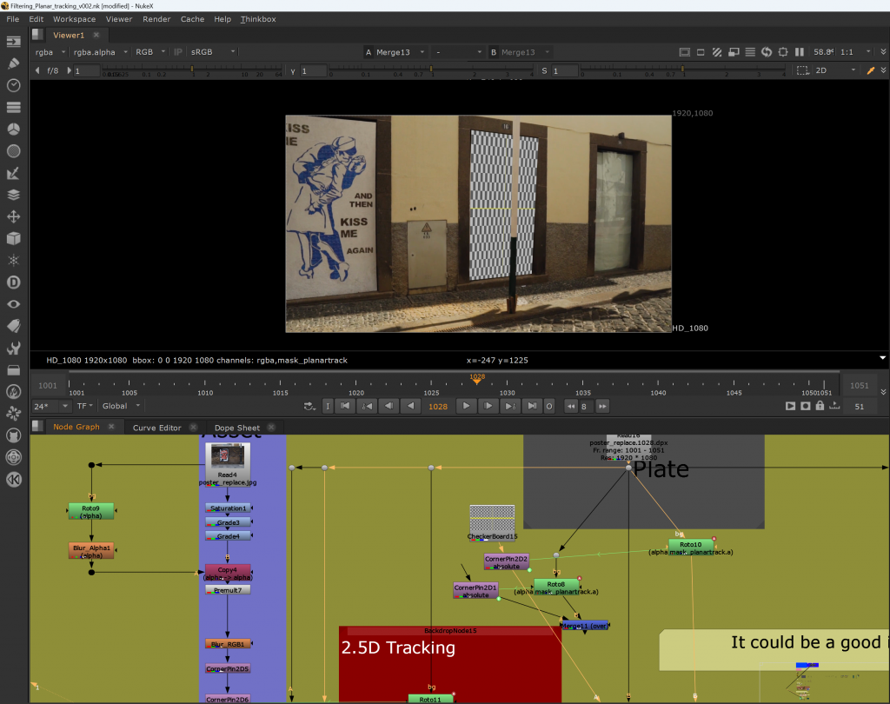Screen dimensions: 890x704
Task: Open the Views nodes eye icon
Action: point(14,303)
